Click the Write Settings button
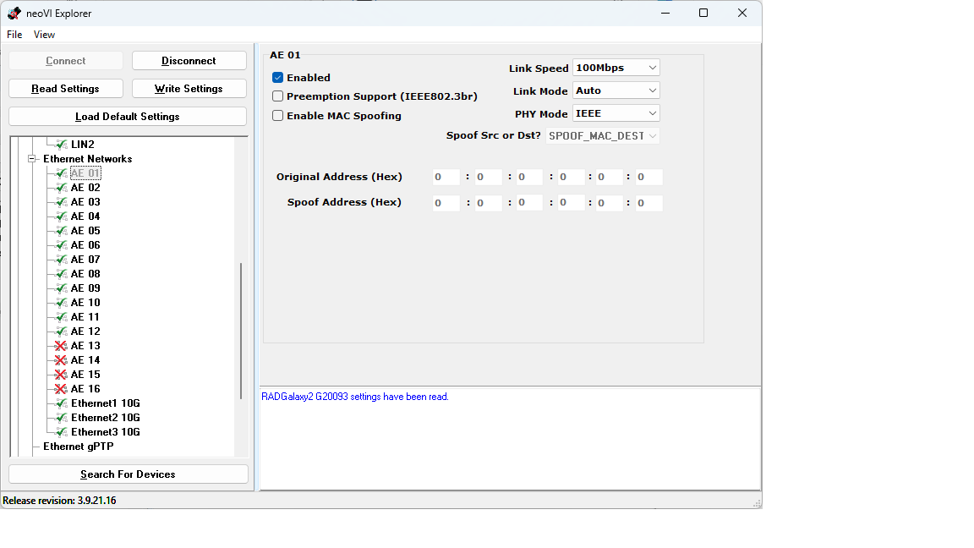This screenshot has width=974, height=548. (x=189, y=89)
